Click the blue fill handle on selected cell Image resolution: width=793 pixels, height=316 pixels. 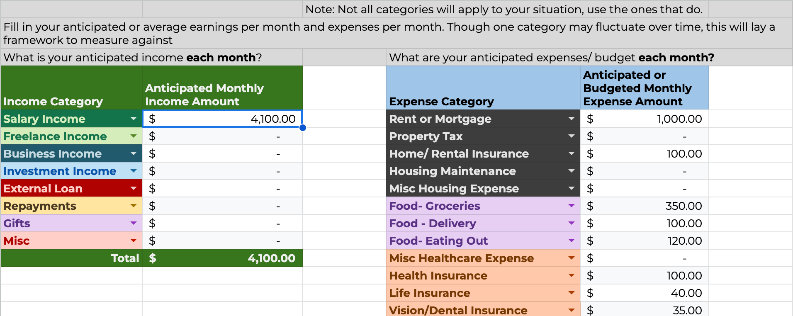[303, 128]
